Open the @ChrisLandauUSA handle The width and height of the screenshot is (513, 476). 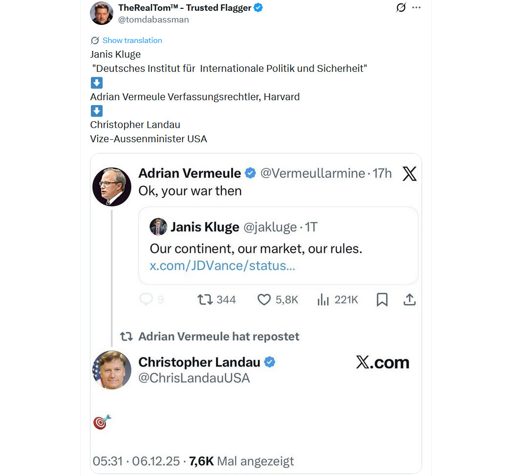pos(194,378)
